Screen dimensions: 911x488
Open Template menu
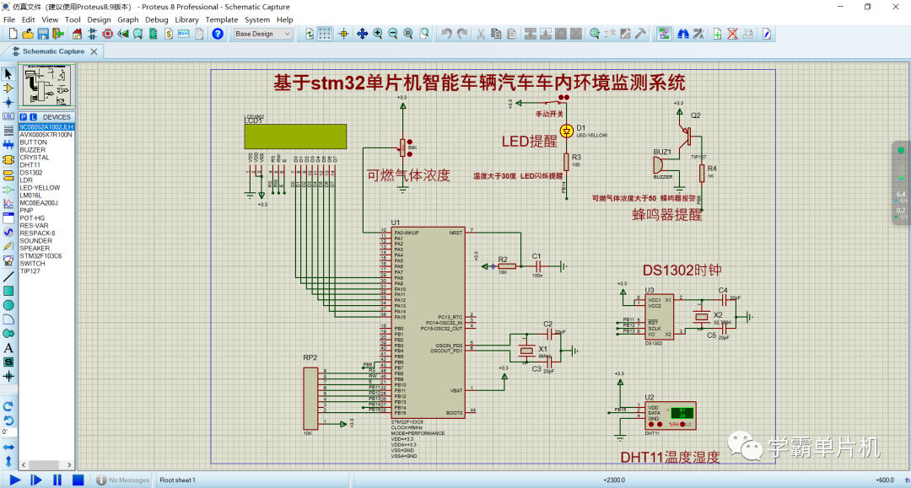coord(221,19)
